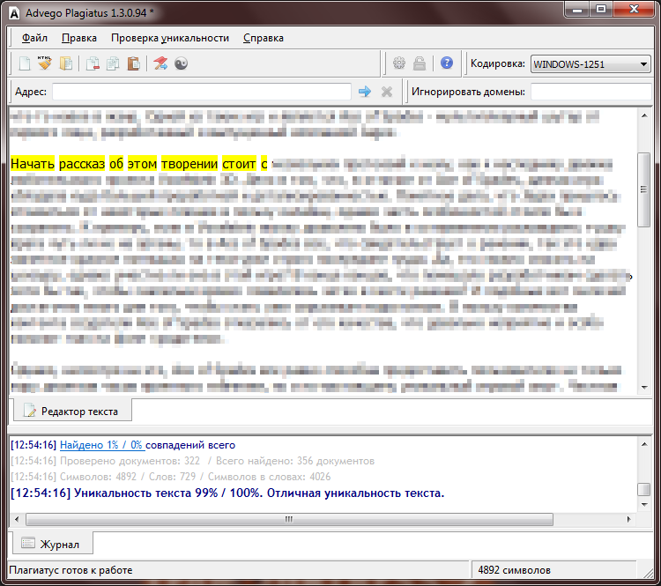Select the Журнал tab

pos(51,545)
